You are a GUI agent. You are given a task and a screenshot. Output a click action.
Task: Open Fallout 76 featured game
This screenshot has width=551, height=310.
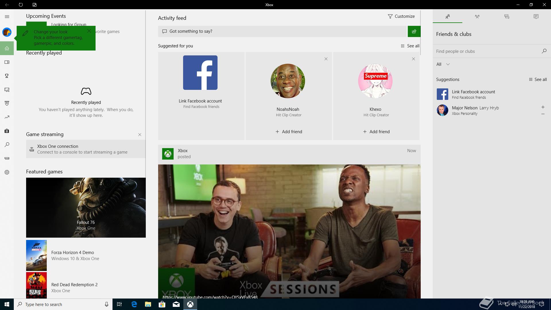pyautogui.click(x=86, y=208)
